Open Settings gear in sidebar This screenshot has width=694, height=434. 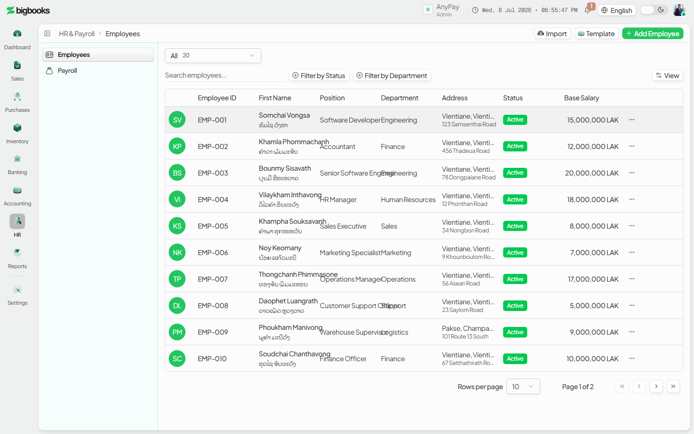pos(17,289)
